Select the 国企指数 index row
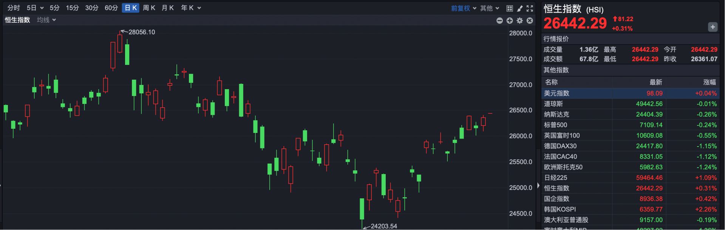725x230 pixels. (630, 199)
